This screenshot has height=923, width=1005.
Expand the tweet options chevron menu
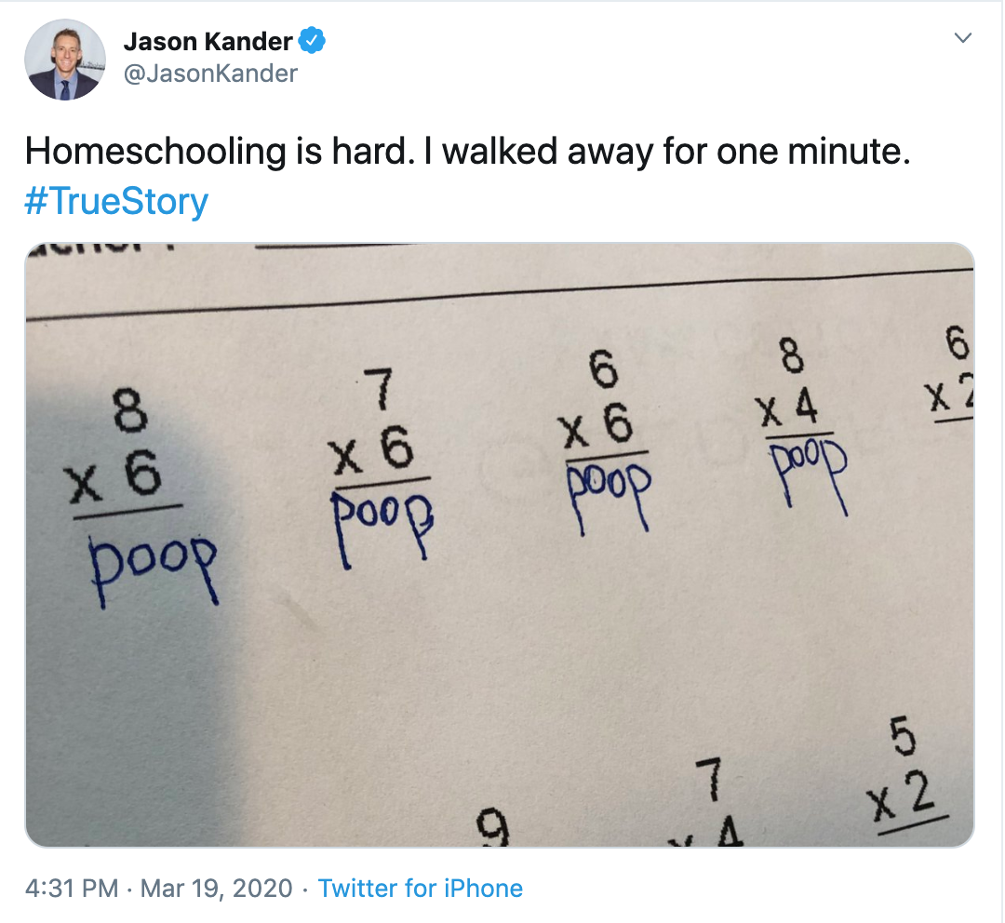pyautogui.click(x=963, y=38)
